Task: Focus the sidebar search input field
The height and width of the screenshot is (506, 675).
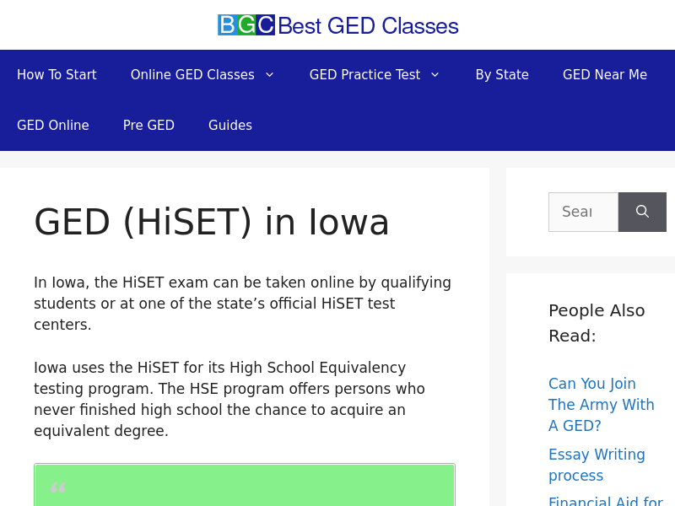Action: pos(583,212)
